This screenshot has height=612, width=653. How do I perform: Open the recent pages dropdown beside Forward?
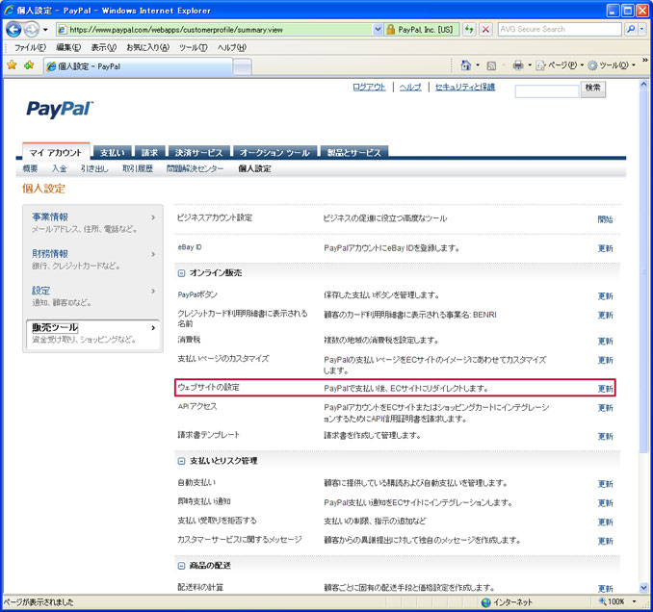tap(45, 30)
